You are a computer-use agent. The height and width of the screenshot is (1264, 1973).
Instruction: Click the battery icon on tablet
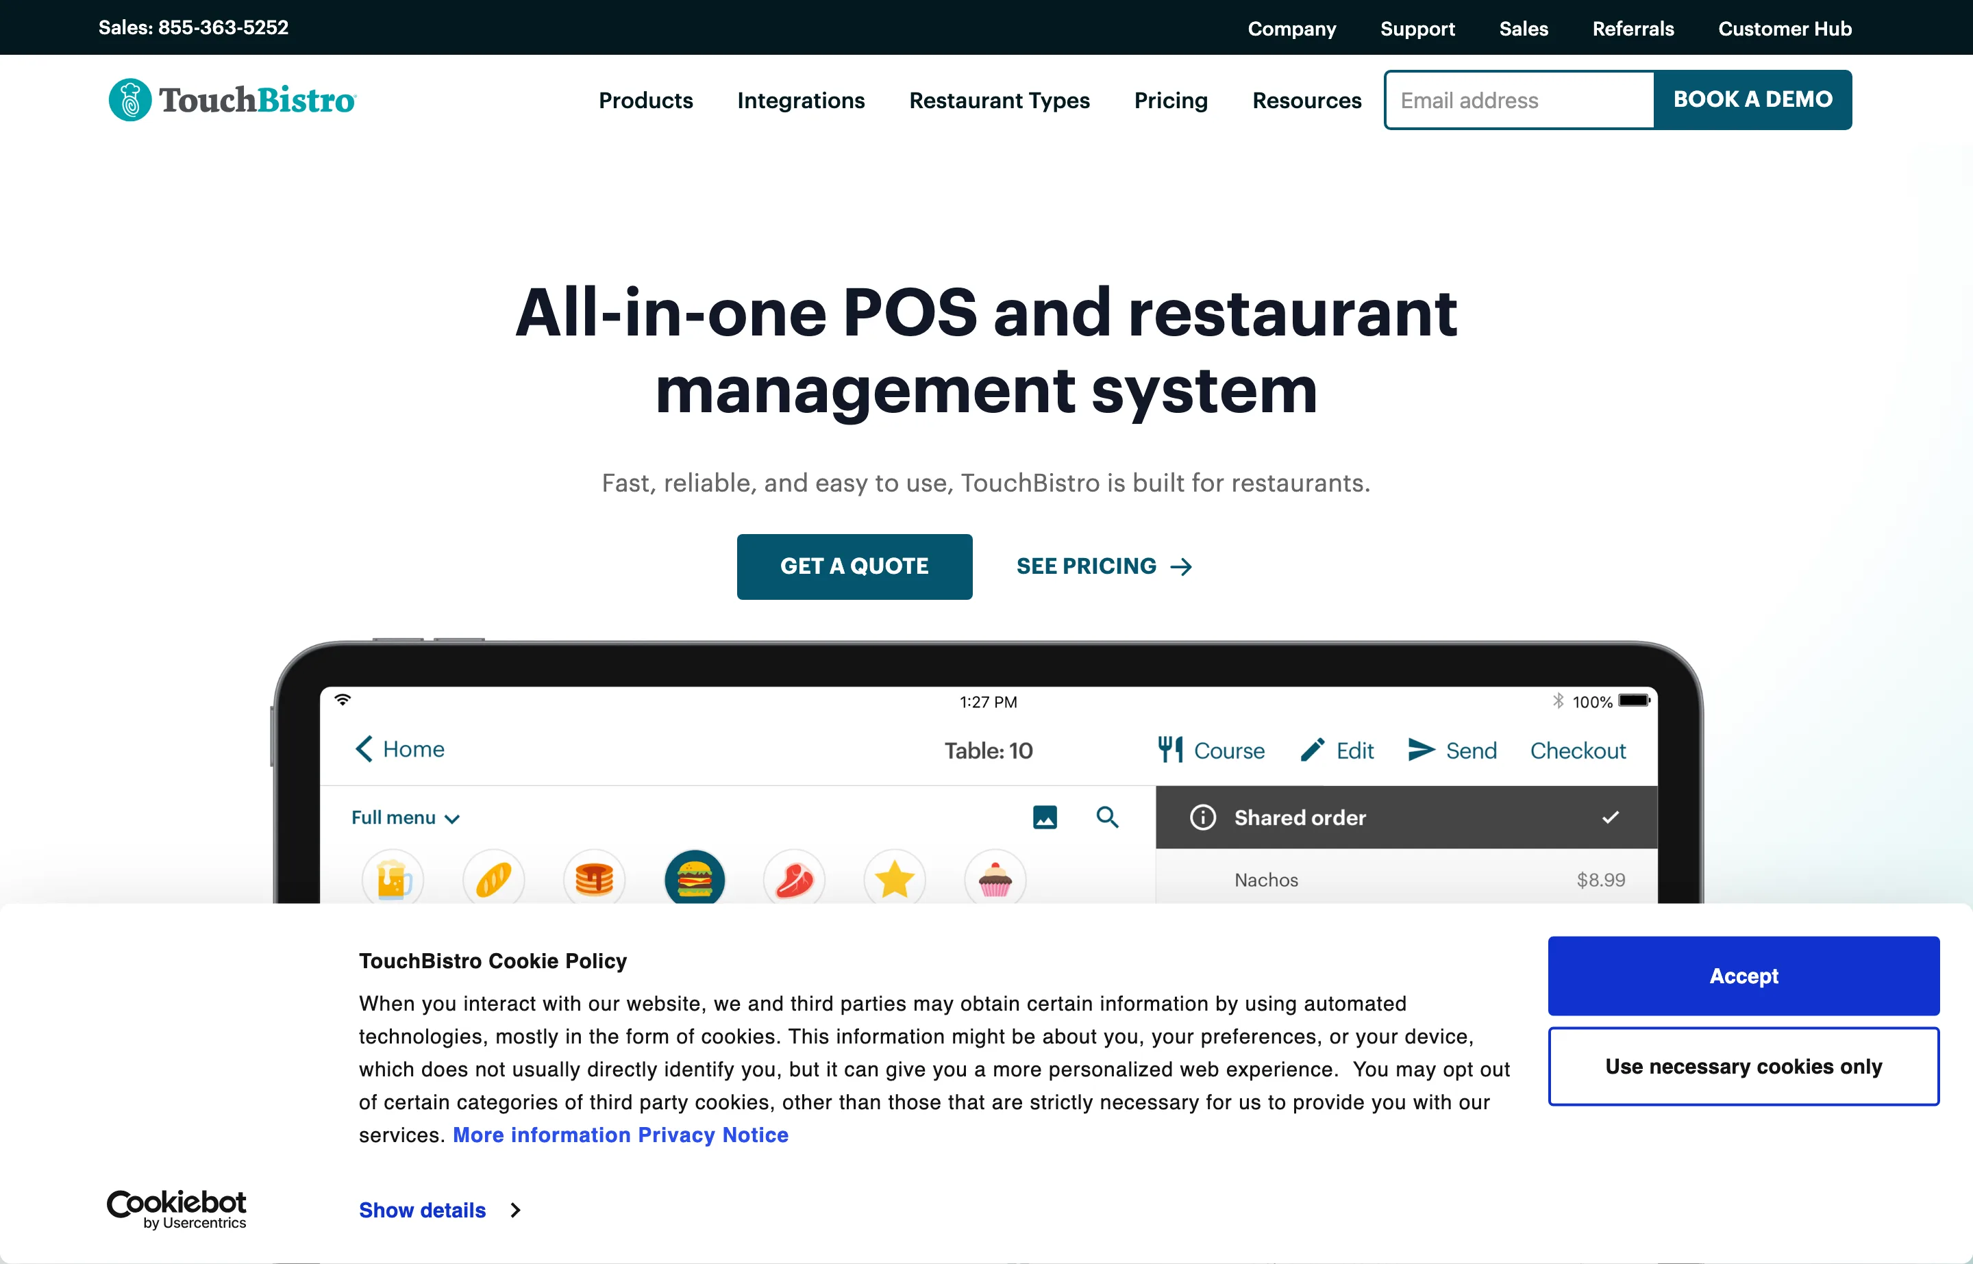(x=1634, y=701)
